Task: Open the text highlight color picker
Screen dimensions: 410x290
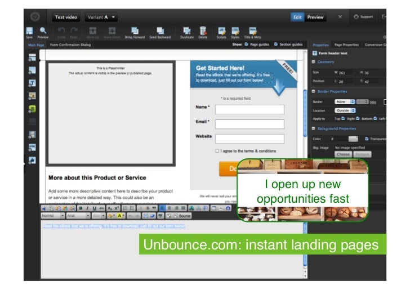Action: (x=121, y=216)
